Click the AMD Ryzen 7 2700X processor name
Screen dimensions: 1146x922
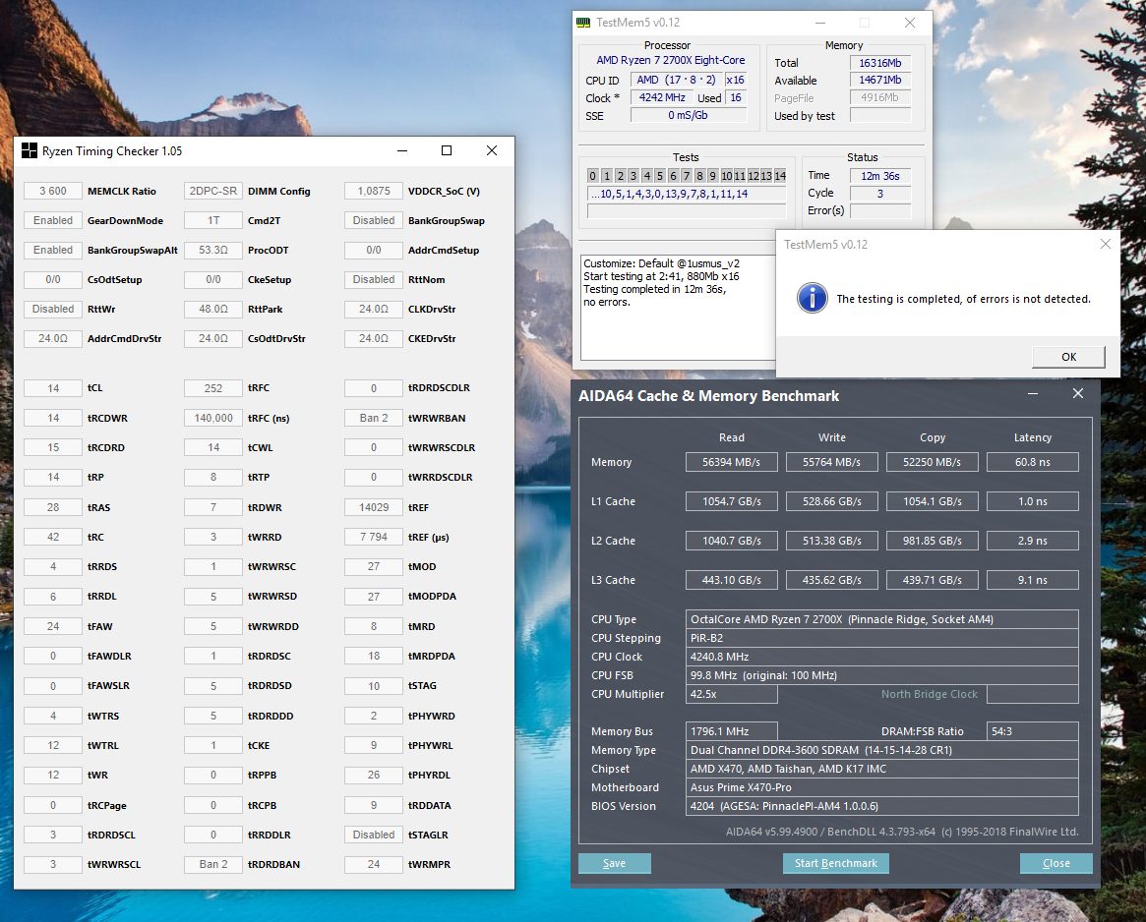coord(670,61)
